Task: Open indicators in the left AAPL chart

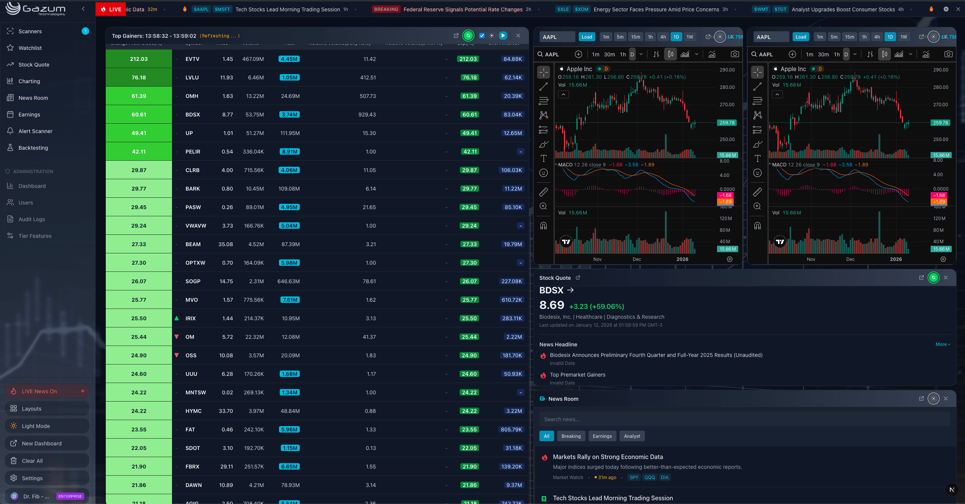Action: click(712, 54)
